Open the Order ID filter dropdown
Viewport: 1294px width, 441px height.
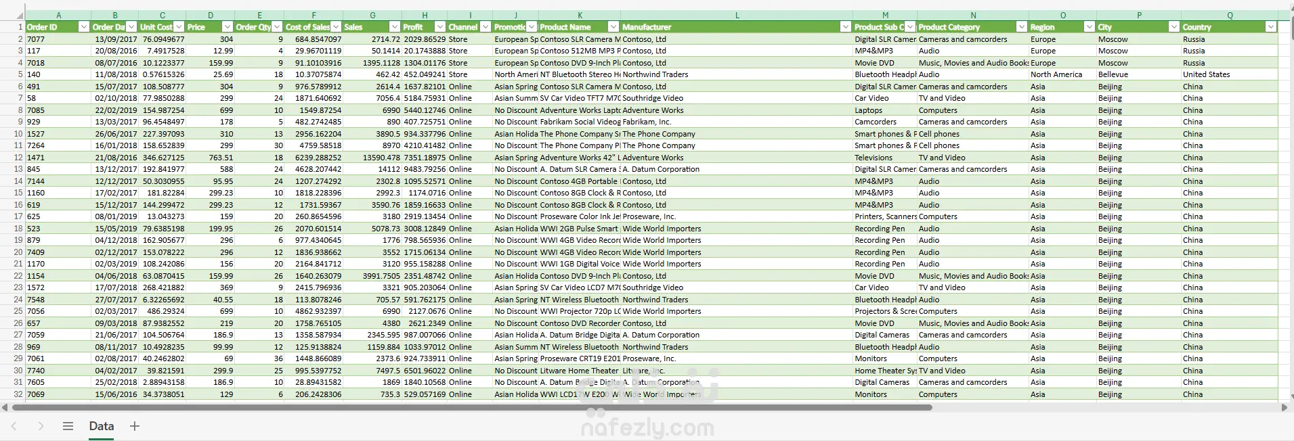click(84, 27)
